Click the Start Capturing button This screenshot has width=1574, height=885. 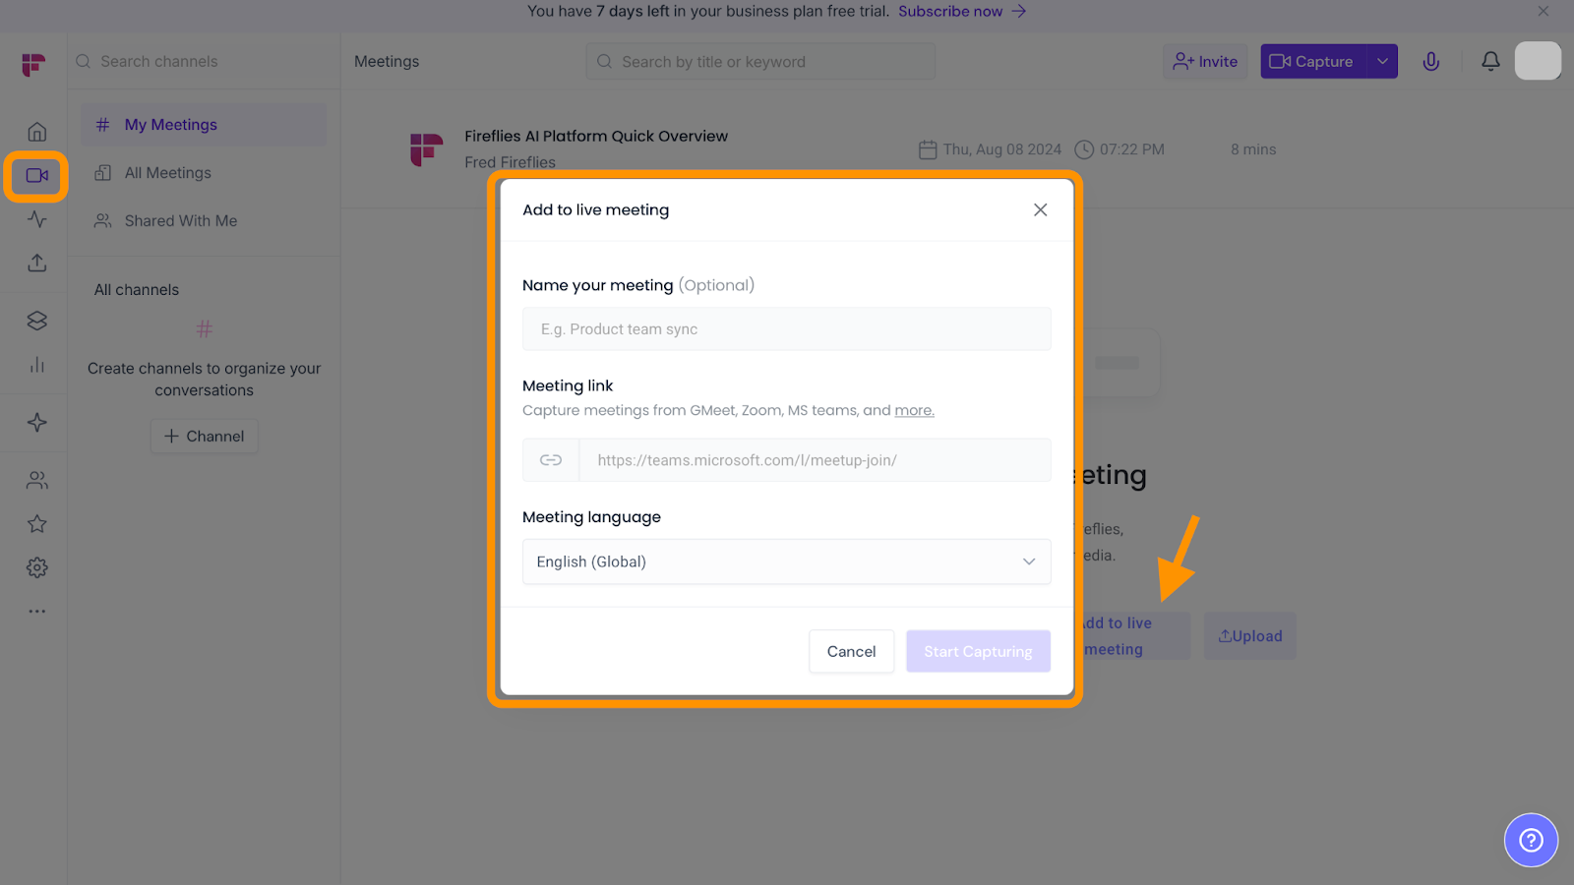point(978,651)
